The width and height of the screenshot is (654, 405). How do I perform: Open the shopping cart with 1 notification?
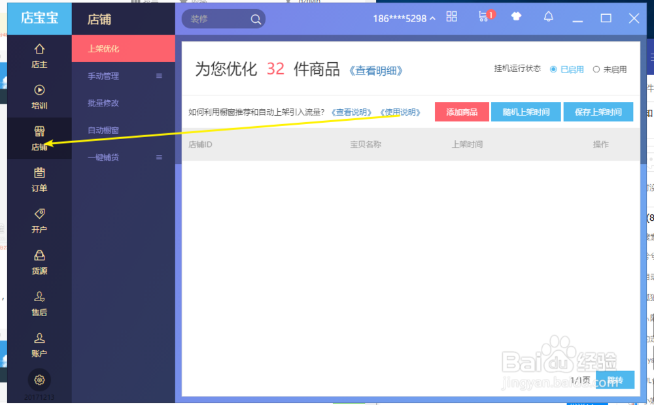pos(486,16)
